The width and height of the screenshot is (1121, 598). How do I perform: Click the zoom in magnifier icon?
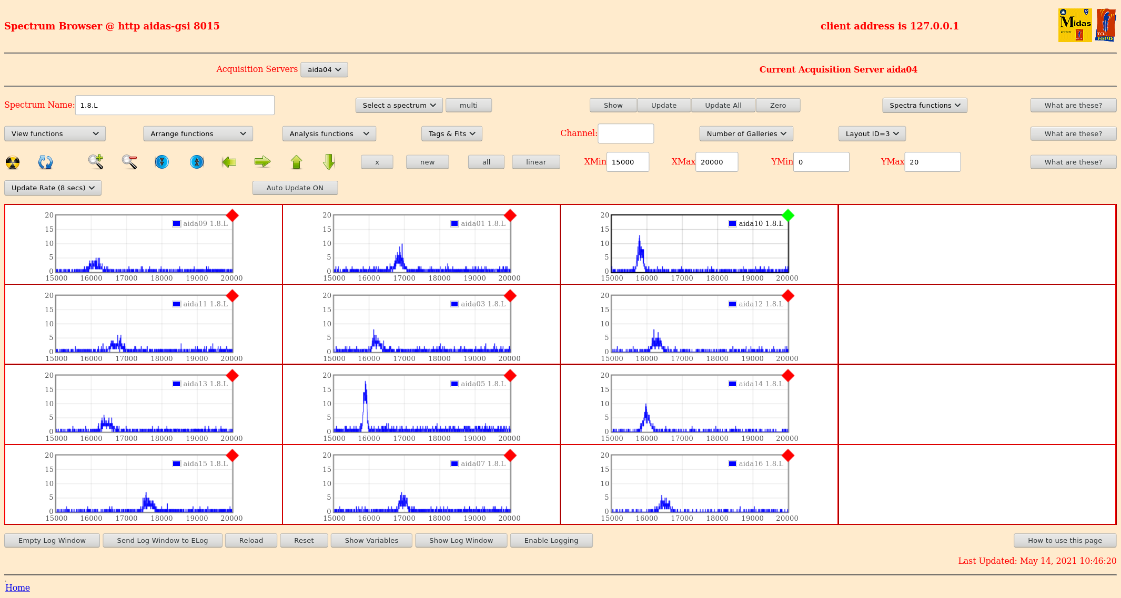tap(96, 162)
